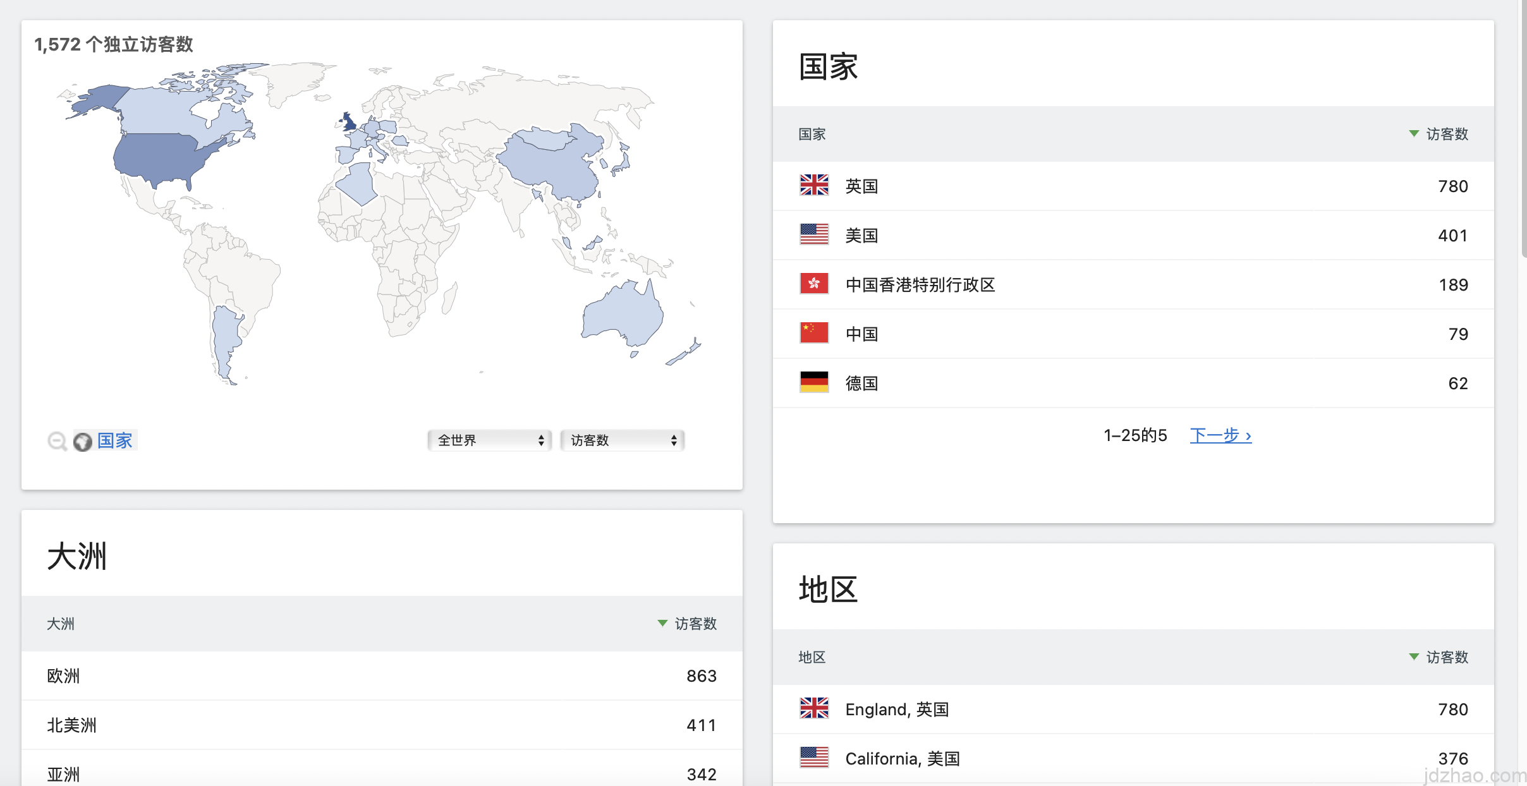Click the California US flag icon
This screenshot has height=786, width=1527.
pyautogui.click(x=813, y=758)
